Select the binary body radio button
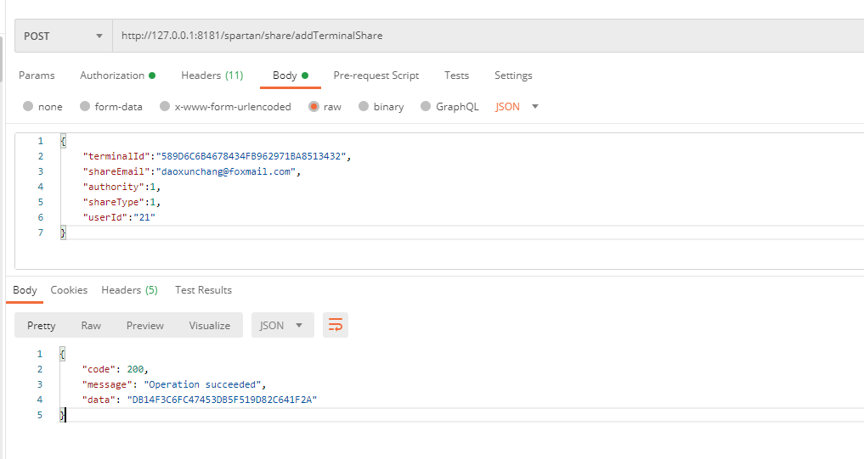Screen dimensions: 864x459 [364, 107]
